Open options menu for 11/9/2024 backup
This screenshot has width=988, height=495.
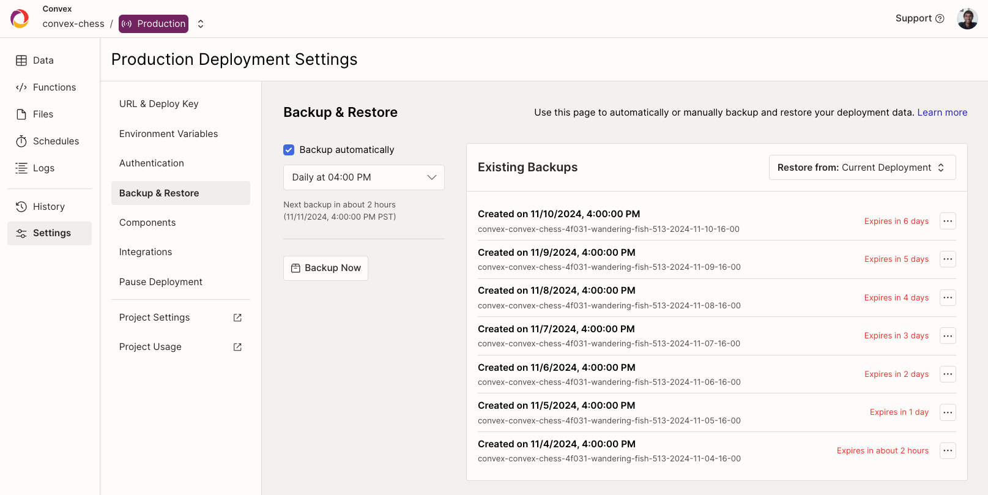coord(948,259)
